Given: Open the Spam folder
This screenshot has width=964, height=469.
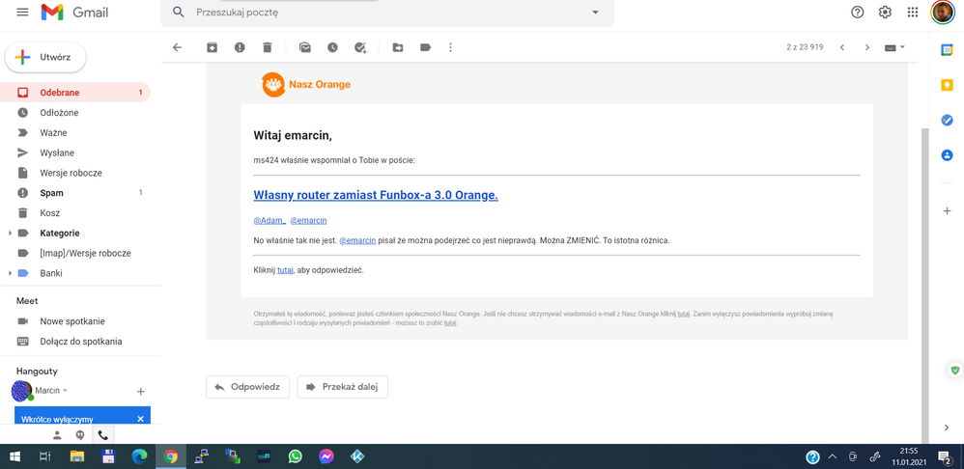Looking at the screenshot, I should click(51, 193).
